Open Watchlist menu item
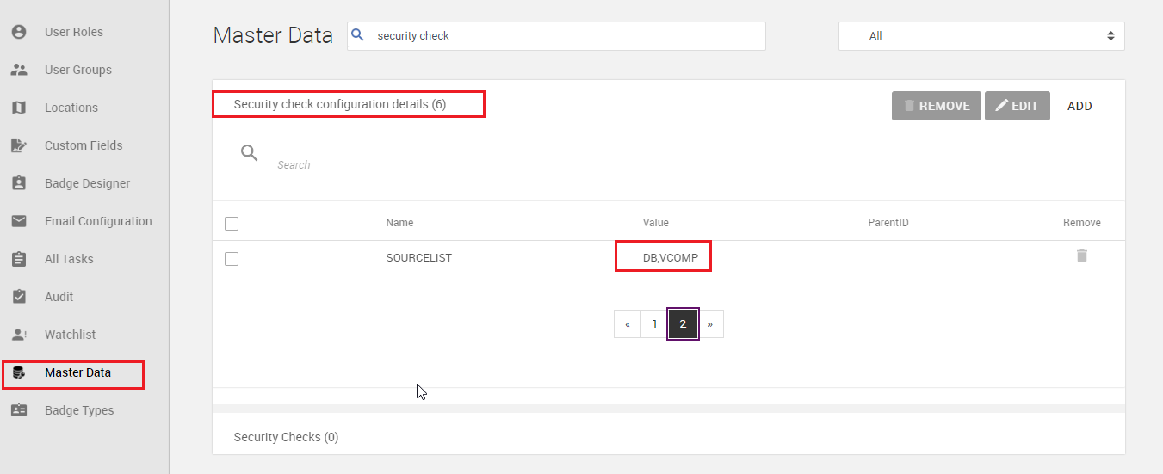The width and height of the screenshot is (1163, 474). pyautogui.click(x=71, y=335)
